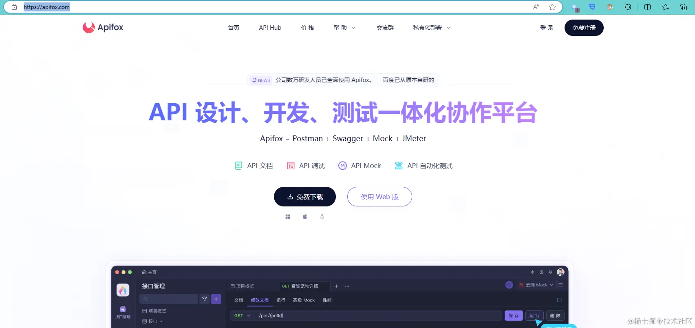Click the 删除 delete button
Image resolution: width=695 pixels, height=328 pixels.
coord(555,316)
